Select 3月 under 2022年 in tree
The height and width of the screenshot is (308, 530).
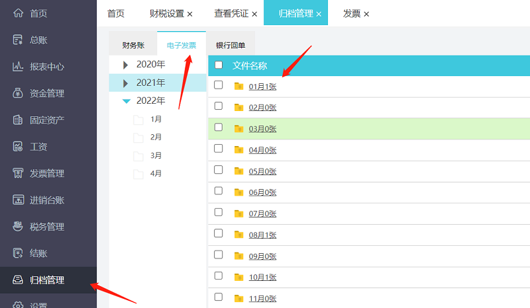156,155
